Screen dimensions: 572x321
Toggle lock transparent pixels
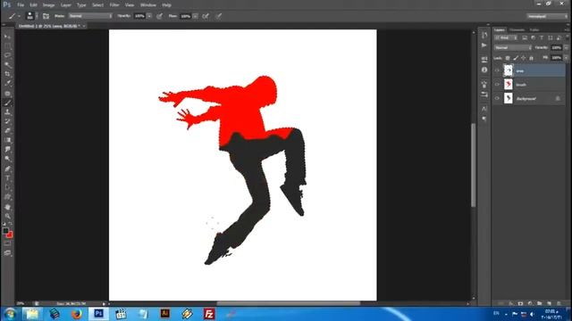click(x=508, y=58)
